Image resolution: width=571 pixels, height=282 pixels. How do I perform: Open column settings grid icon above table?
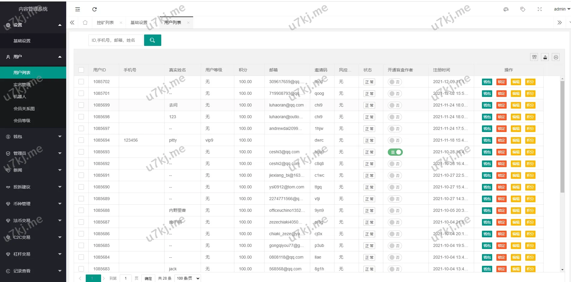[x=534, y=57]
